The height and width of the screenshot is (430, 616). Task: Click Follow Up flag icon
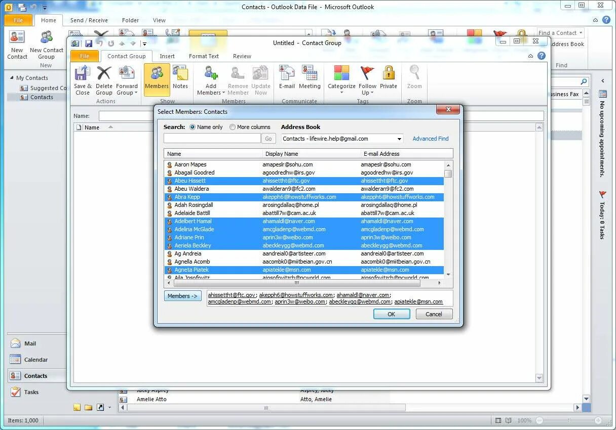click(x=367, y=73)
